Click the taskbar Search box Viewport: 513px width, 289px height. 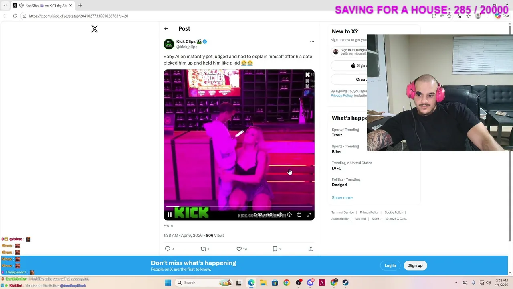pos(204,283)
